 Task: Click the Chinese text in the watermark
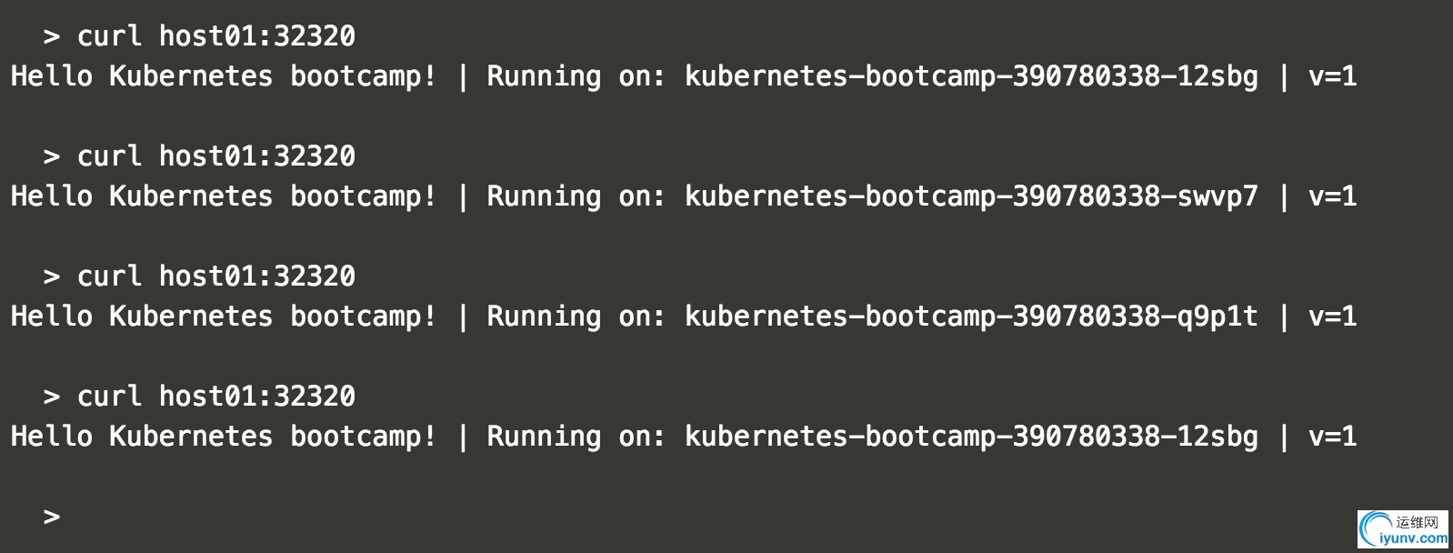coord(1418,522)
